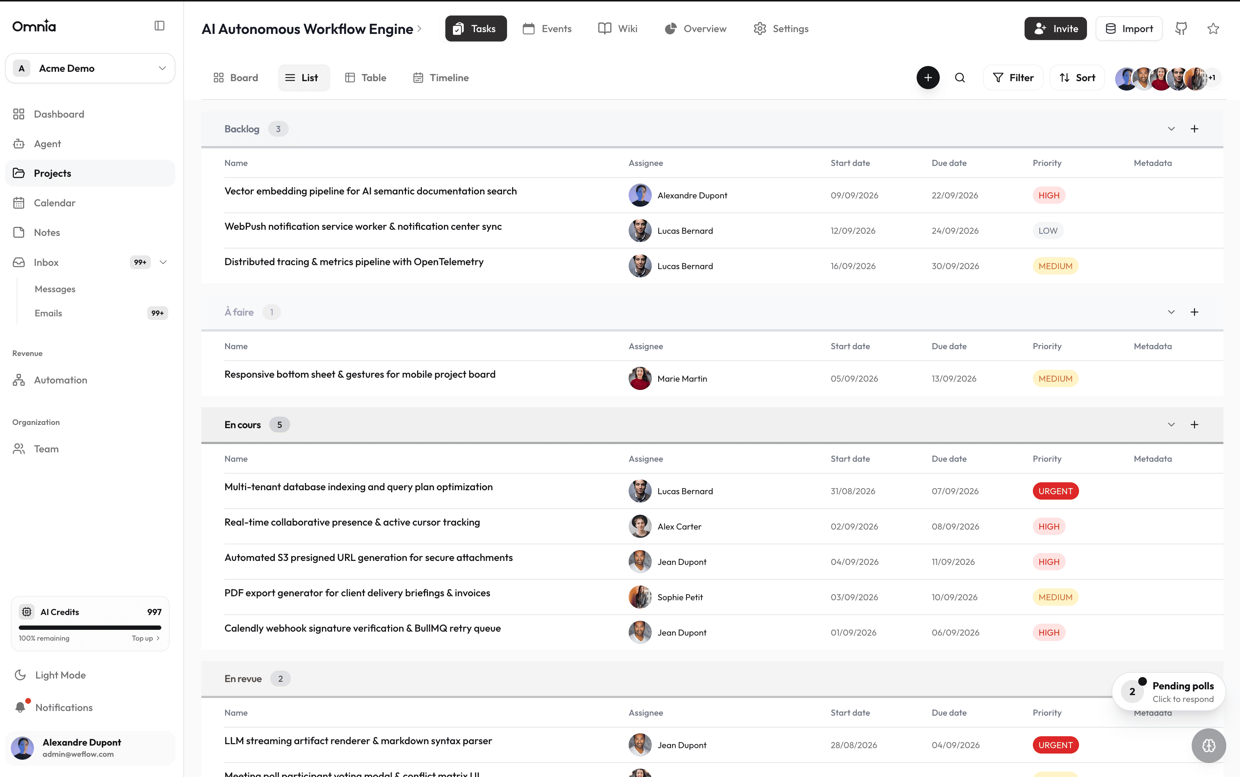Add a task to À faire group
The image size is (1240, 777).
tap(1194, 312)
